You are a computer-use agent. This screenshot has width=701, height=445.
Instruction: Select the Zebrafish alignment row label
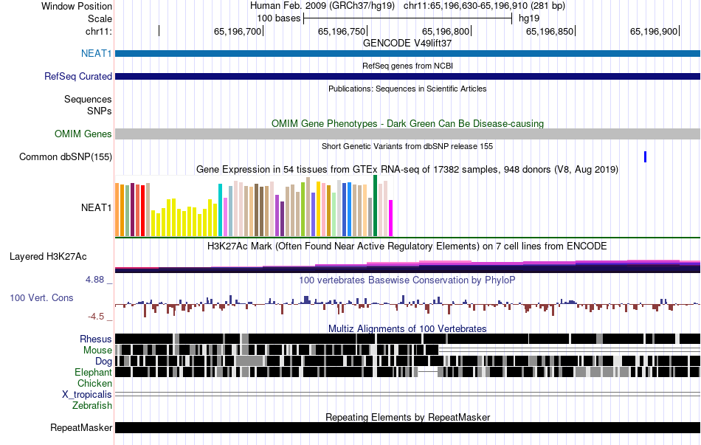(92, 406)
